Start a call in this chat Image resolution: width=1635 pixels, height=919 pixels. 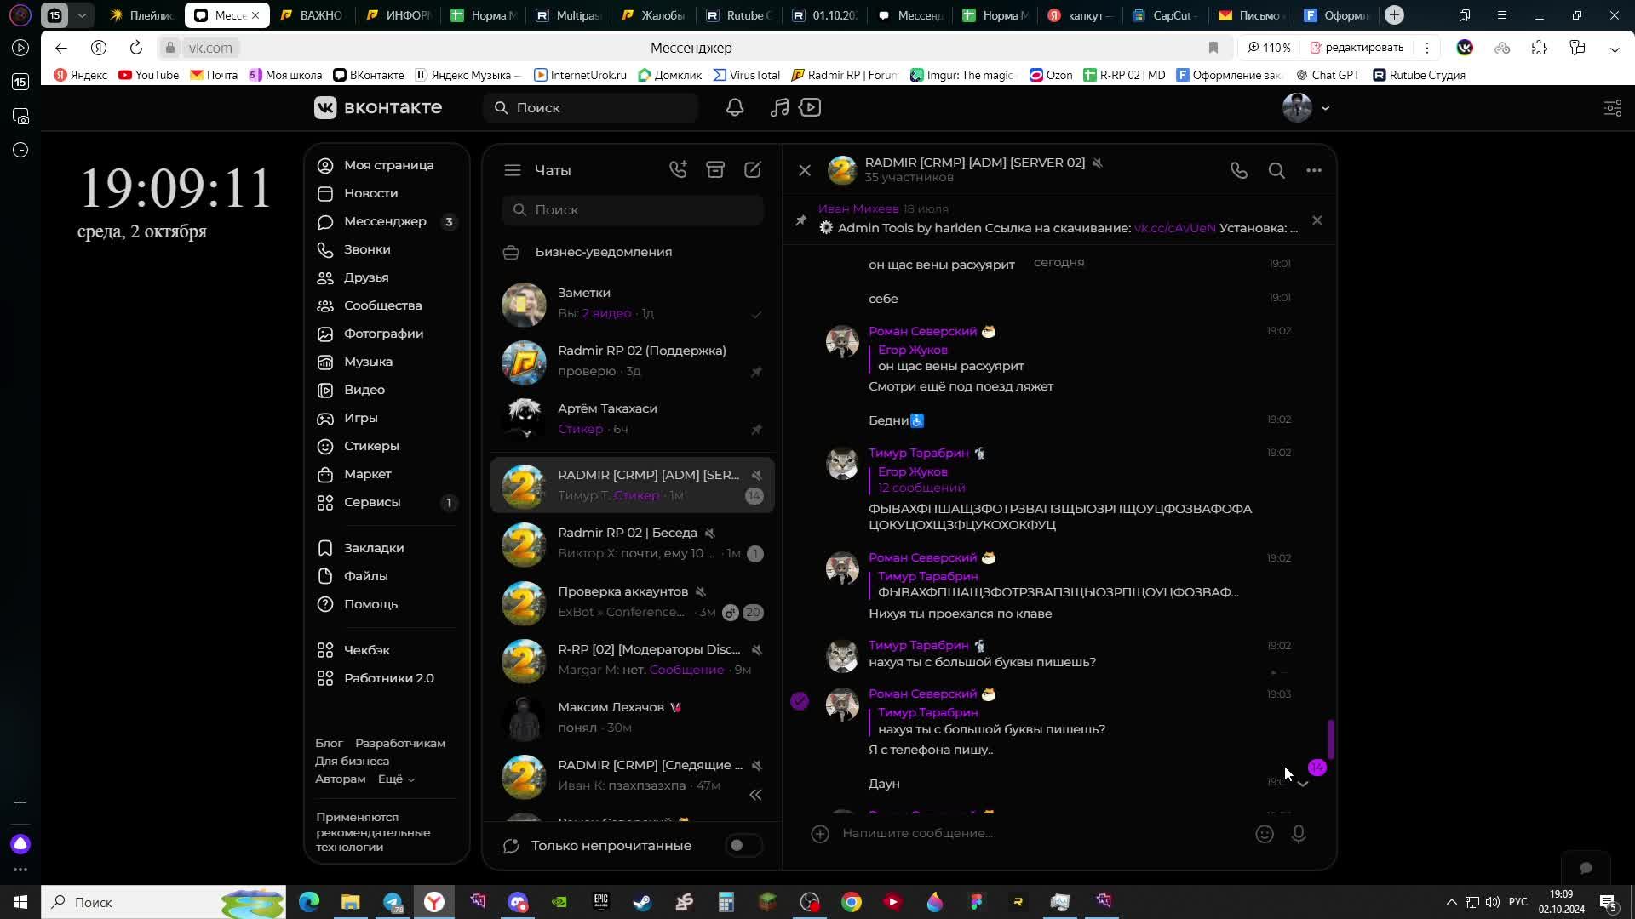point(1239,171)
